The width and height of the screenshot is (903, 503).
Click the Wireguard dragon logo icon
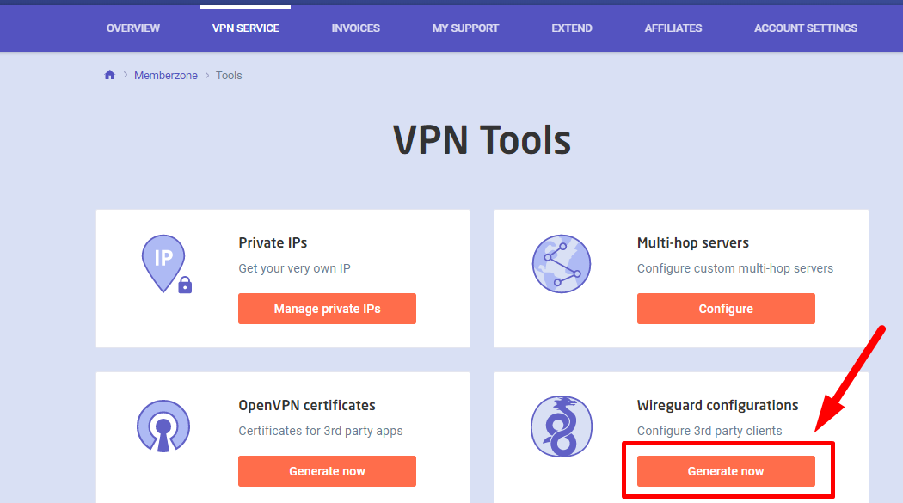tap(561, 426)
